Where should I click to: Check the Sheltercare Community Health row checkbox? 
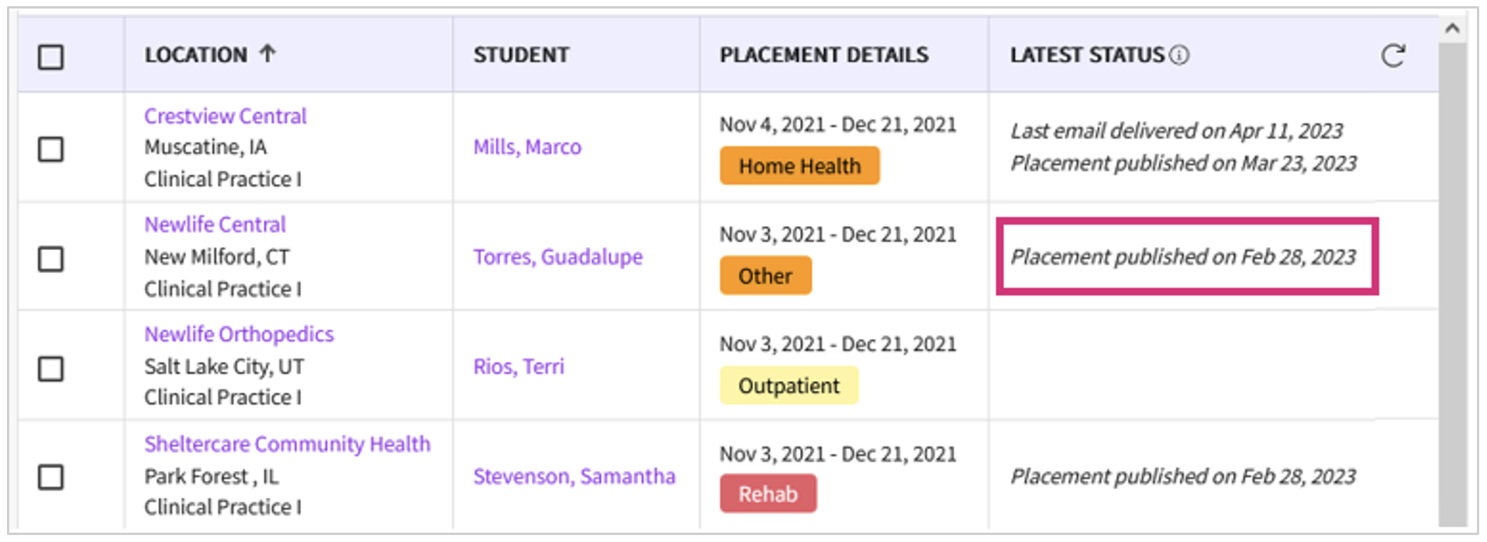click(x=51, y=477)
